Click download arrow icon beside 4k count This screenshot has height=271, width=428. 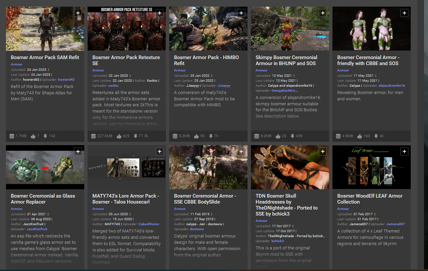376,136
